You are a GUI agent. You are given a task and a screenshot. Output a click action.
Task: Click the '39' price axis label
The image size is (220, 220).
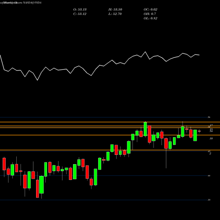click(209, 200)
